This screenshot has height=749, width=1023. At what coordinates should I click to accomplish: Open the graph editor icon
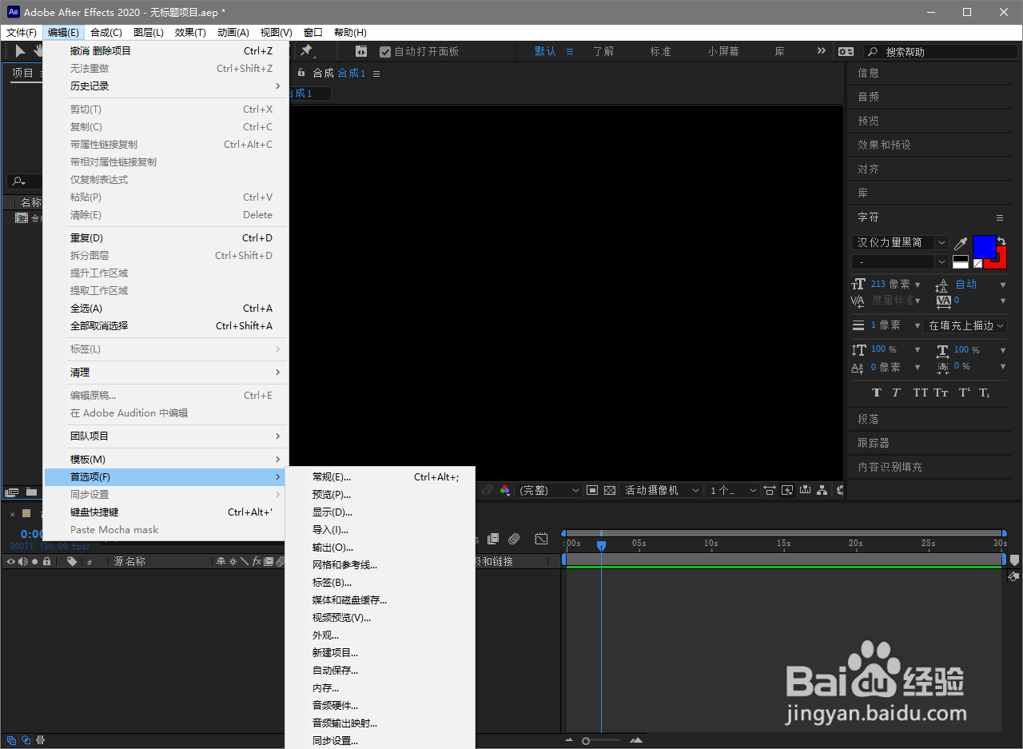(x=541, y=540)
